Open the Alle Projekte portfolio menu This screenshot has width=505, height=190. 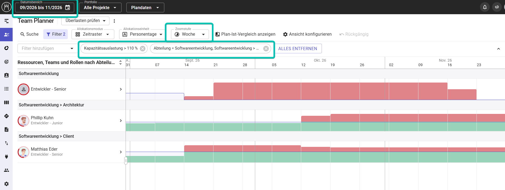(100, 8)
